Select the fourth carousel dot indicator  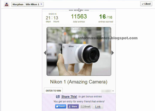pyautogui.click(x=84, y=29)
